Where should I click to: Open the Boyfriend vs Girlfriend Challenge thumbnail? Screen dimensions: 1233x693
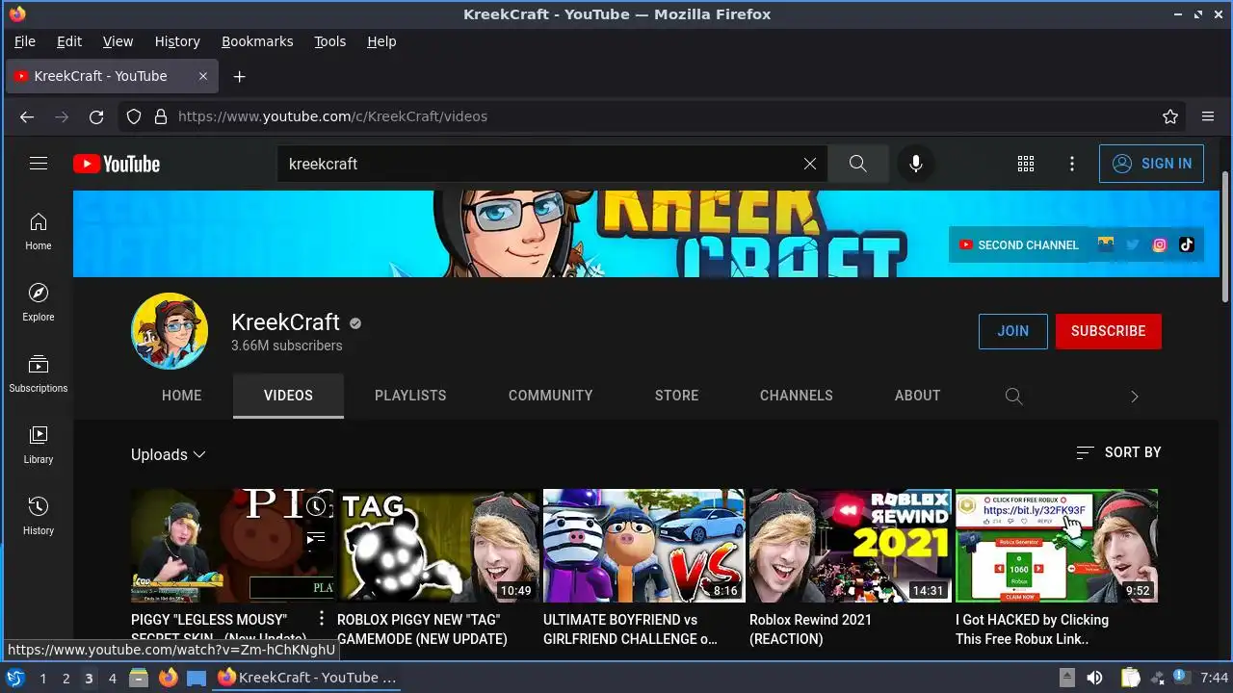pos(644,546)
